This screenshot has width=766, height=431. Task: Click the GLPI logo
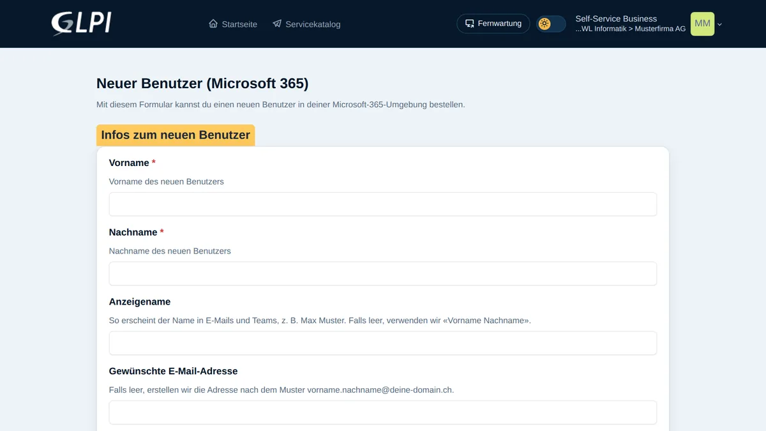point(81,24)
